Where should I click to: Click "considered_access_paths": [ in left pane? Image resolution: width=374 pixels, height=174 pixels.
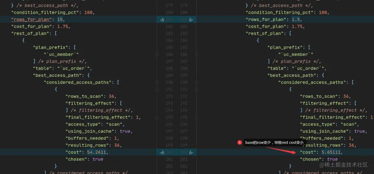pyautogui.click(x=81, y=82)
